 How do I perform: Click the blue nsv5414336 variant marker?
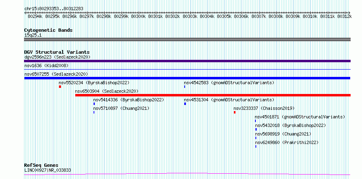tap(94, 104)
